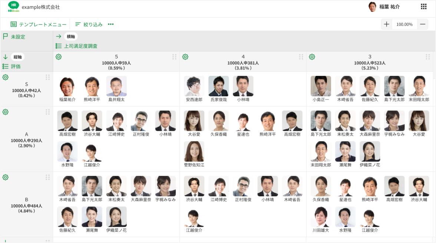Select 安西達郎 member card
Viewport: 436px width, 243px height.
tap(194, 89)
